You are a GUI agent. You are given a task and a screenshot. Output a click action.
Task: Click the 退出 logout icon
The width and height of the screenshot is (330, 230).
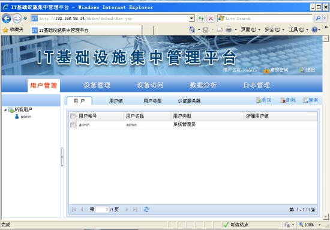(302, 70)
